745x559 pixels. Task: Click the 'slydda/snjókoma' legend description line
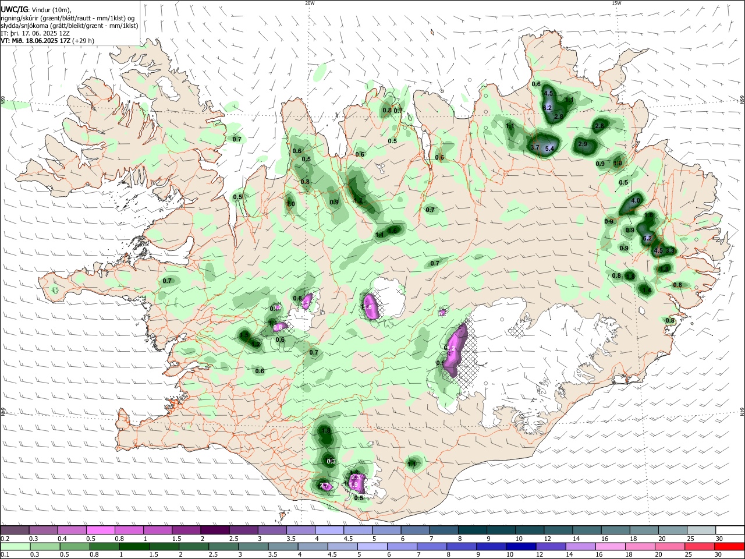(x=69, y=26)
